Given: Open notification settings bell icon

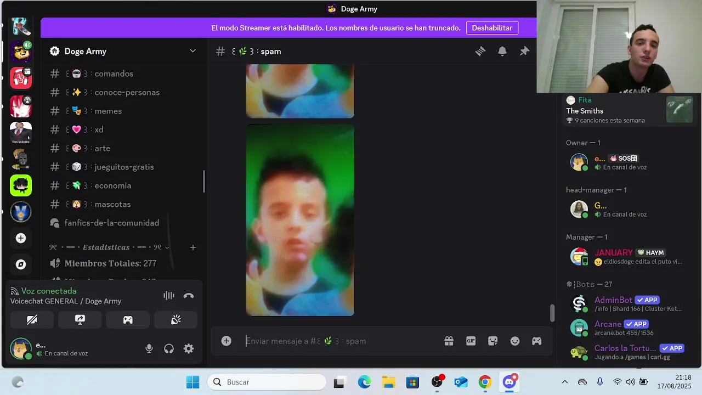Looking at the screenshot, I should pyautogui.click(x=502, y=51).
